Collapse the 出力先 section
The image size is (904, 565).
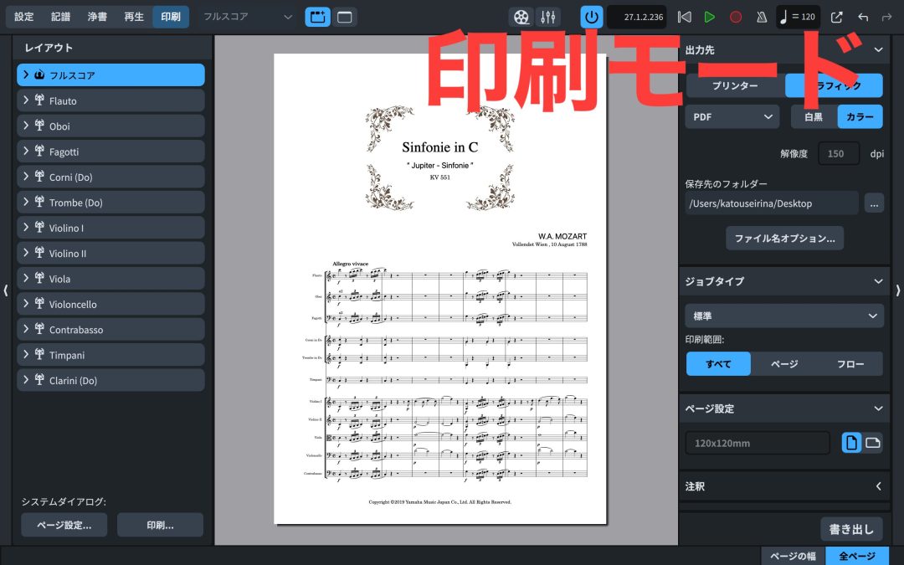[878, 50]
